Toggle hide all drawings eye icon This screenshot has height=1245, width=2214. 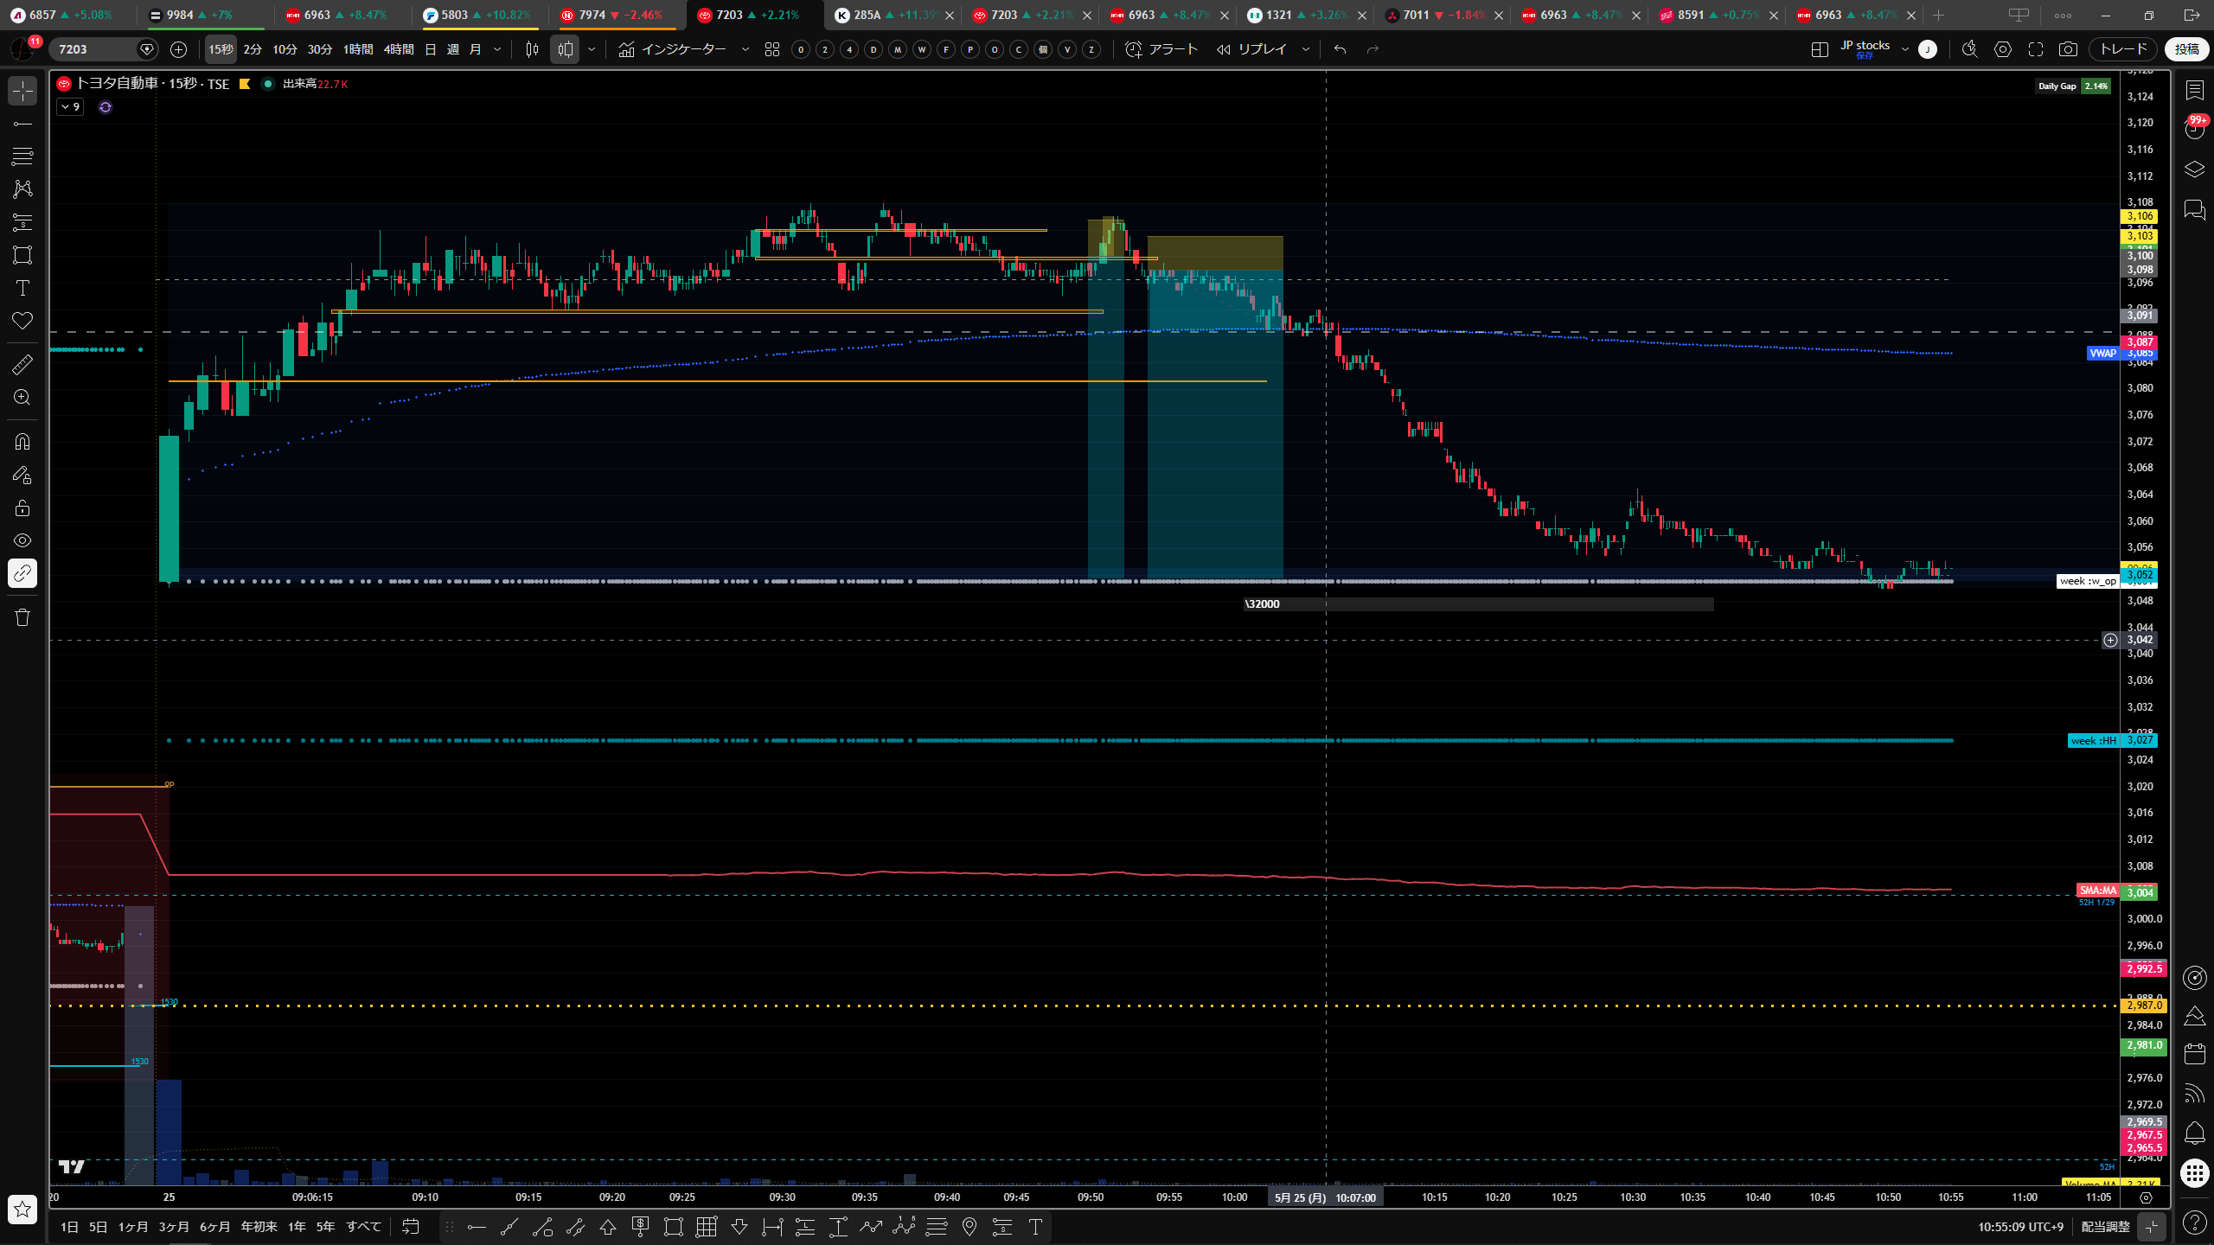(x=22, y=540)
